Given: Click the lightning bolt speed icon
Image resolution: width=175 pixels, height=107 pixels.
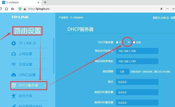Looking at the screenshot, I should tap(161, 9).
